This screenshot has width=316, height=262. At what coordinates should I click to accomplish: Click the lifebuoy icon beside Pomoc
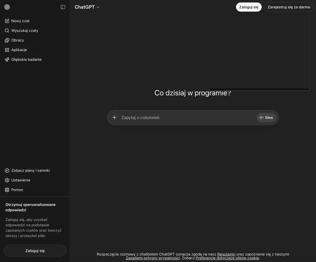[7, 190]
